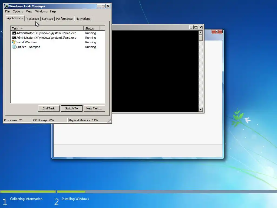
Task: Open the File menu in Task Manager
Action: [x=7, y=11]
